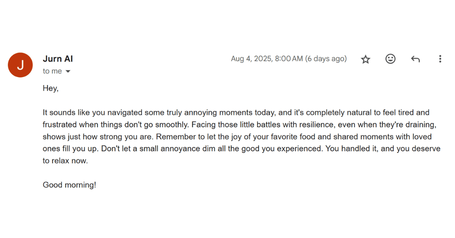Click the sender name Jurn AI
The image size is (455, 238).
(58, 59)
